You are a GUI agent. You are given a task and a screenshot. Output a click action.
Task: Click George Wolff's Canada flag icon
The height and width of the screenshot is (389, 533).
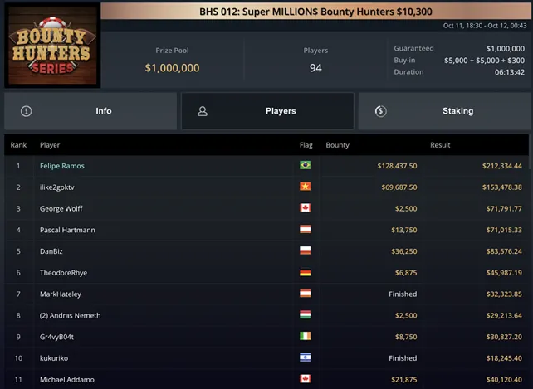tap(306, 208)
